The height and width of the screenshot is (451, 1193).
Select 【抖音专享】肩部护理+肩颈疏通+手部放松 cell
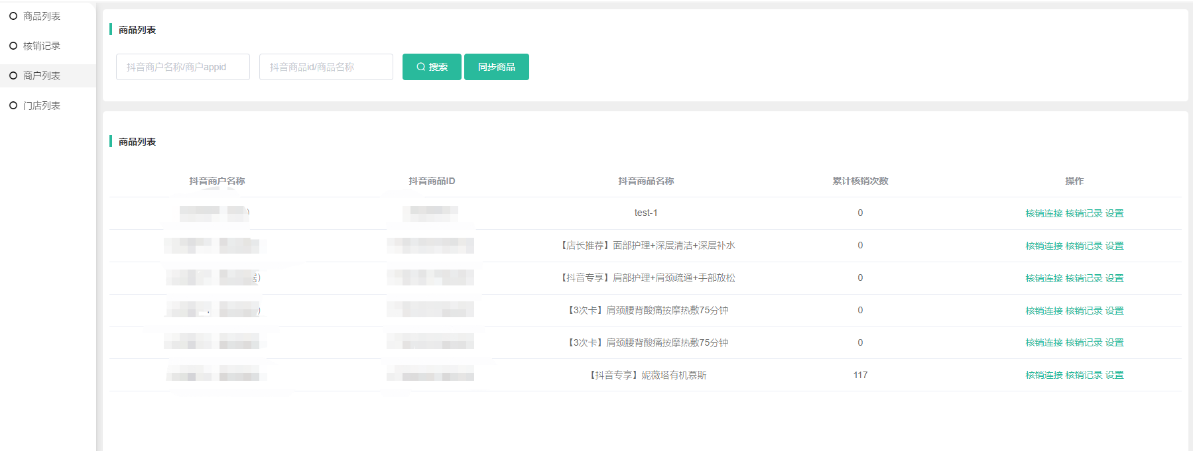point(646,277)
